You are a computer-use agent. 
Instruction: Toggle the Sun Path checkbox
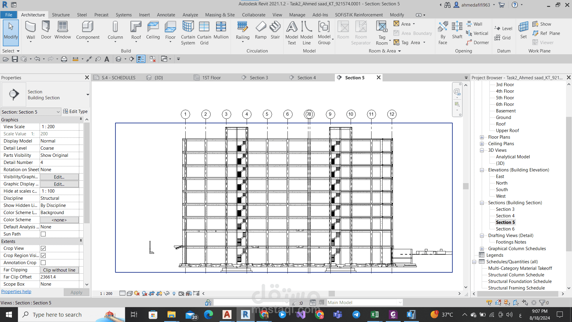pyautogui.click(x=43, y=234)
